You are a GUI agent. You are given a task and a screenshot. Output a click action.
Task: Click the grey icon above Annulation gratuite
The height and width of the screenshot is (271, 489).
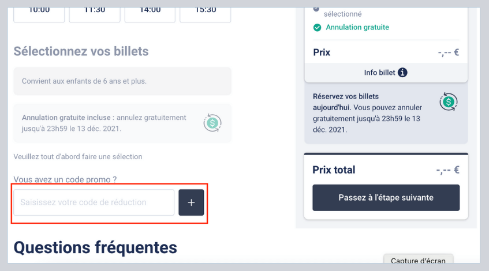click(316, 8)
